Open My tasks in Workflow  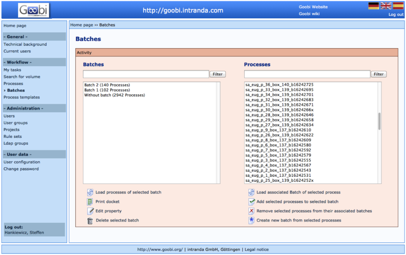click(x=12, y=70)
